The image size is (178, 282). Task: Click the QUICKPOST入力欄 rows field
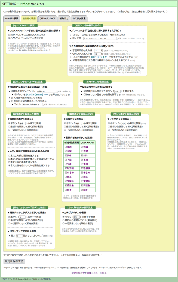coord(97,54)
